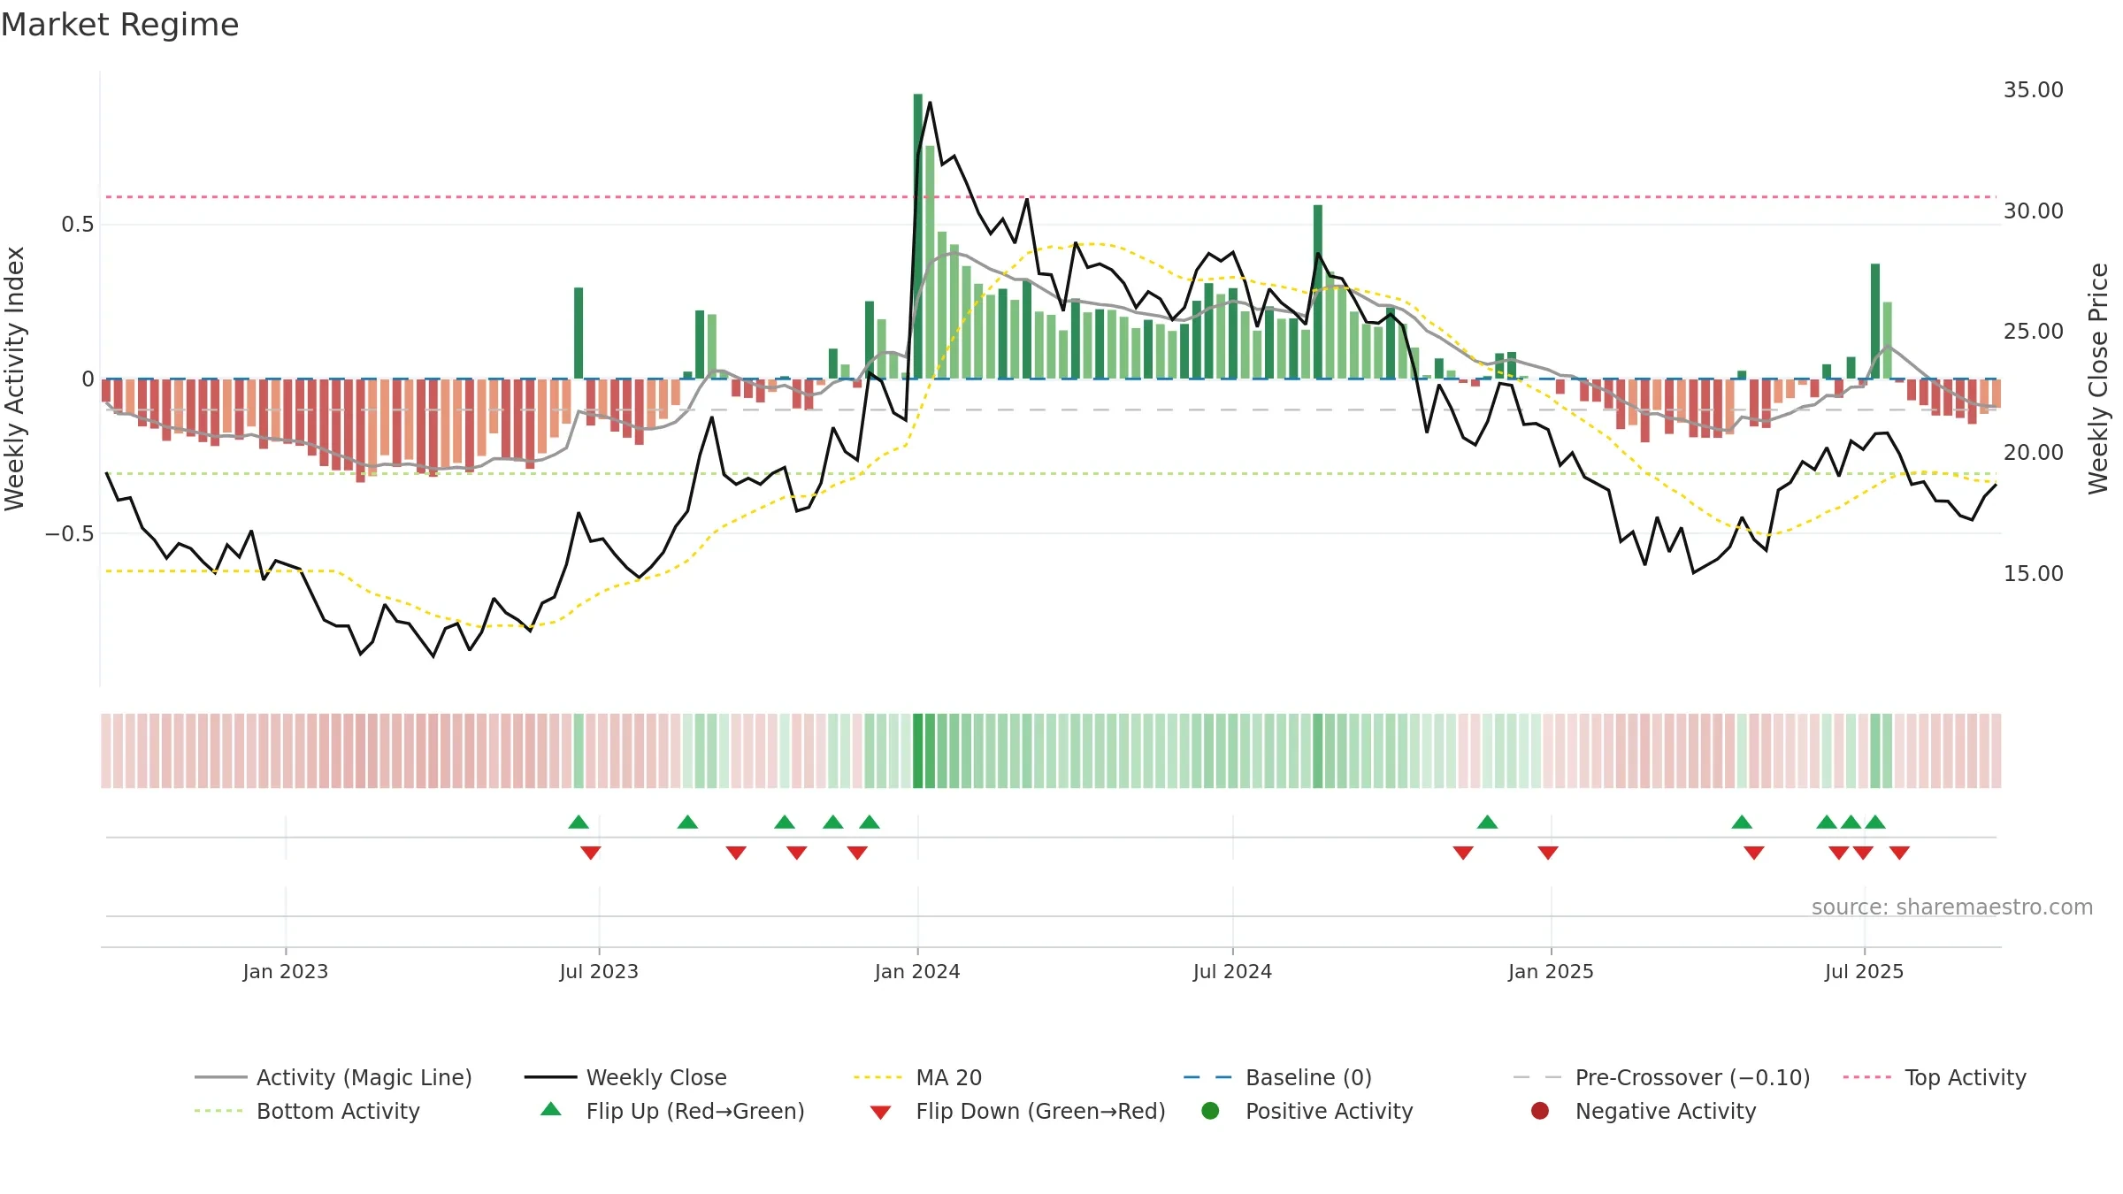This screenshot has height=1194, width=2123.
Task: Toggle the Flip Down (Green→Red) legend entry
Action: coord(1017,1111)
